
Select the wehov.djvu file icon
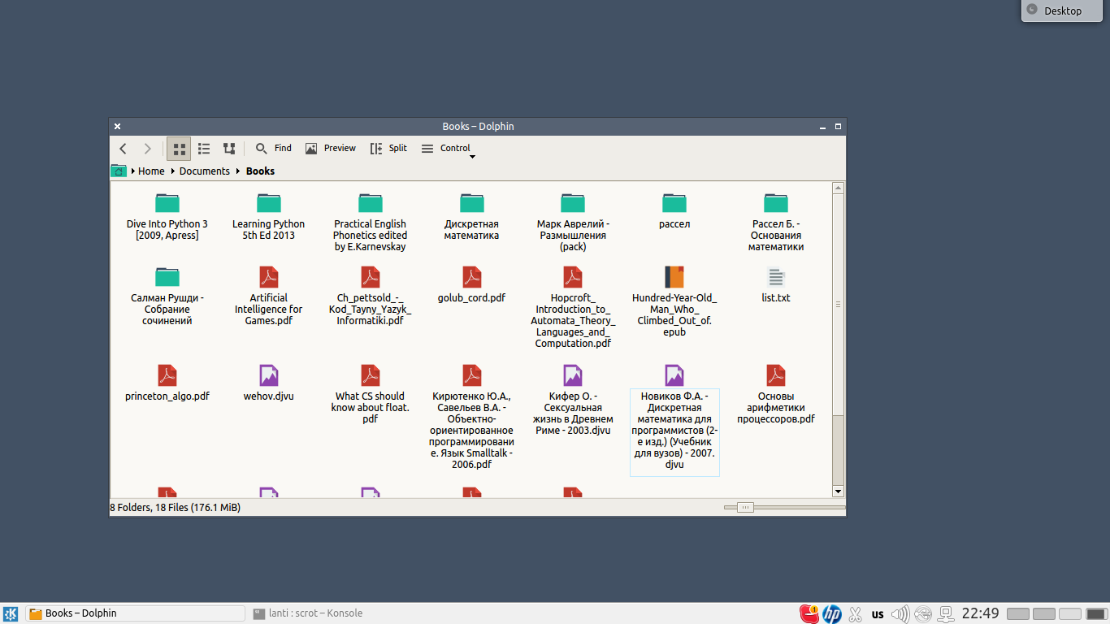click(x=269, y=375)
